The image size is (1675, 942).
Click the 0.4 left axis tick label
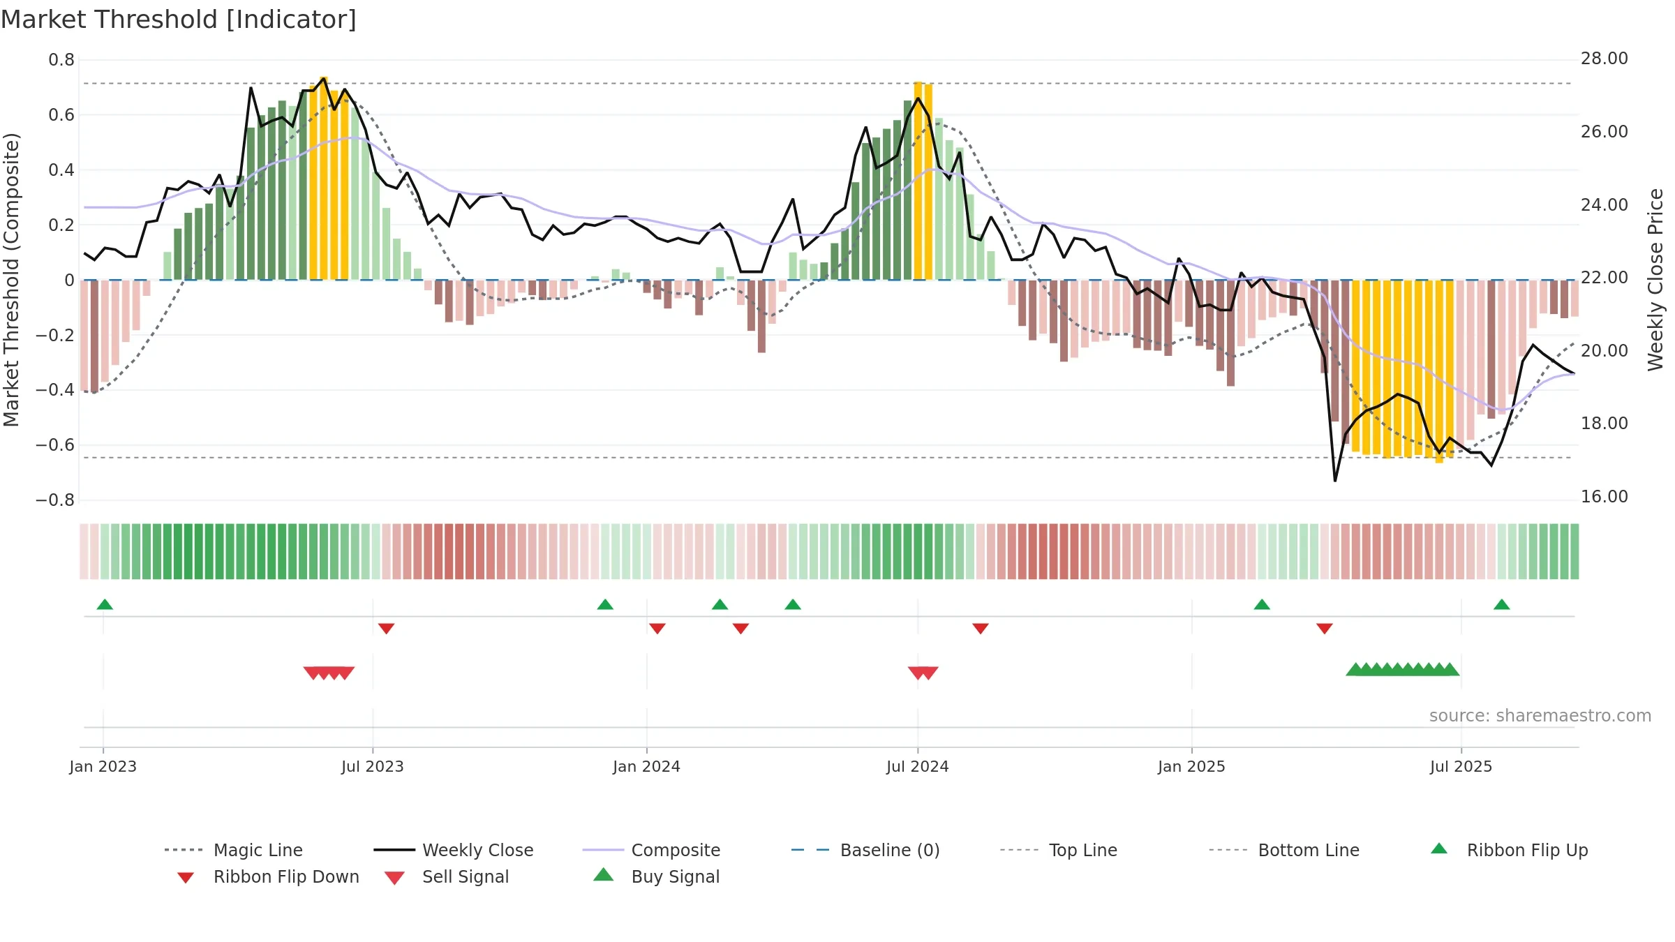[x=61, y=170]
